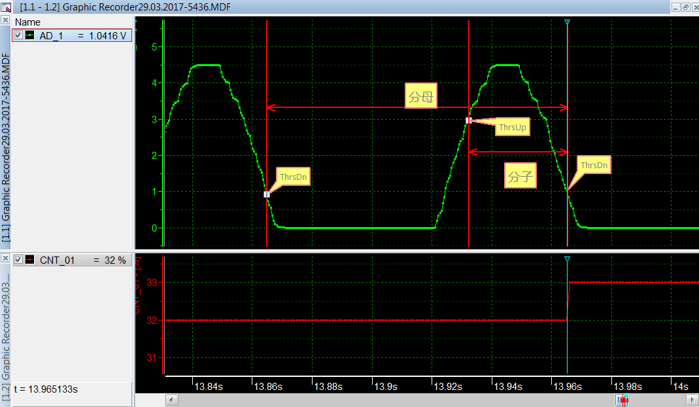
Task: Minimize the Graphic Recorder window
Action: (x=675, y=7)
